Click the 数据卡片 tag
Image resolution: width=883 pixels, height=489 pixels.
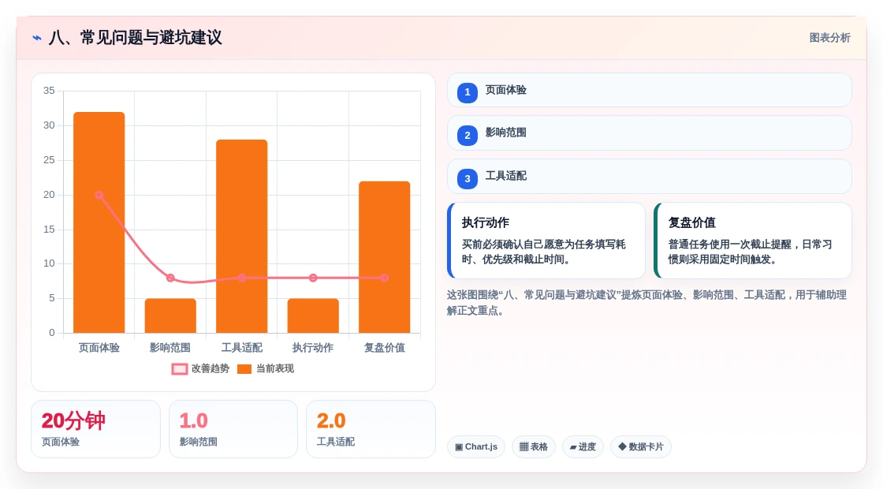point(641,446)
